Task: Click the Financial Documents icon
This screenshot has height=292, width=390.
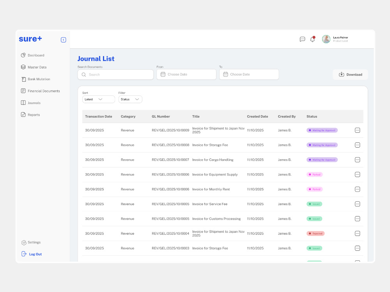Action: 23,91
